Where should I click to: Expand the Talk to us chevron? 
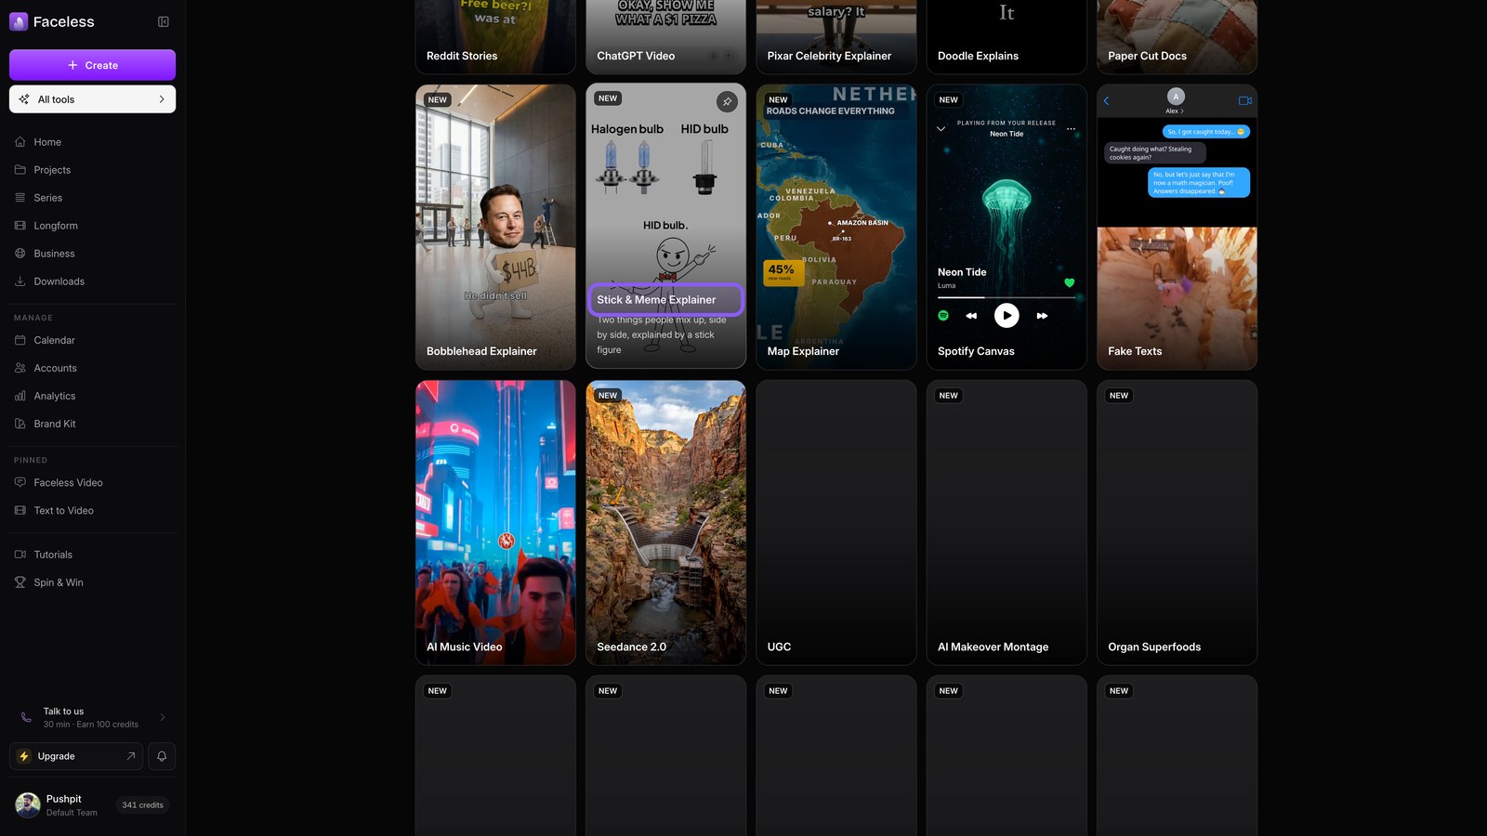(x=163, y=717)
